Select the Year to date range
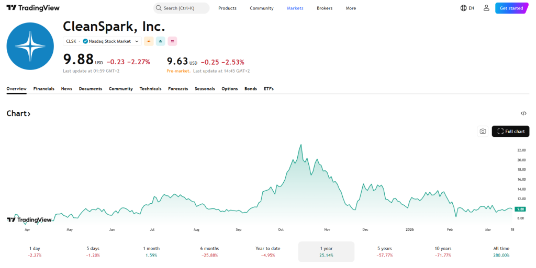 267,252
